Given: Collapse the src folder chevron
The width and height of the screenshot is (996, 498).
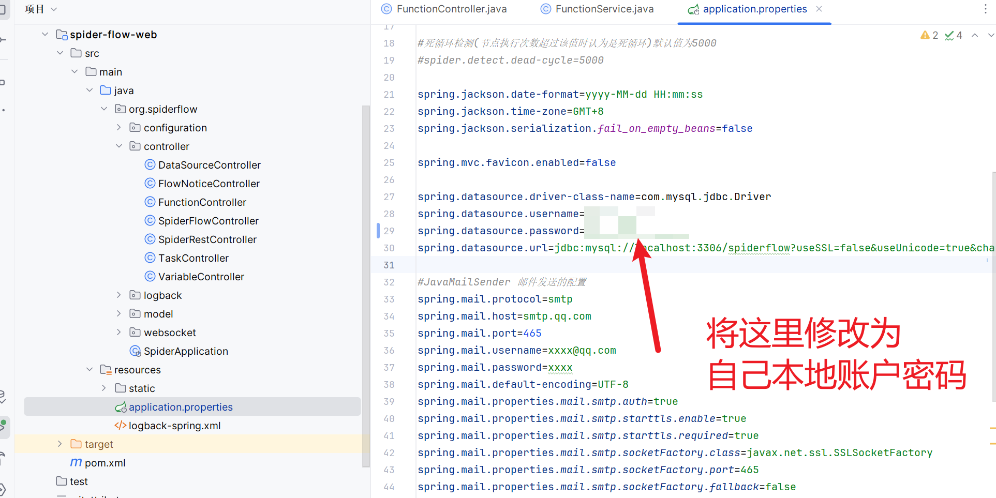Looking at the screenshot, I should pyautogui.click(x=60, y=53).
